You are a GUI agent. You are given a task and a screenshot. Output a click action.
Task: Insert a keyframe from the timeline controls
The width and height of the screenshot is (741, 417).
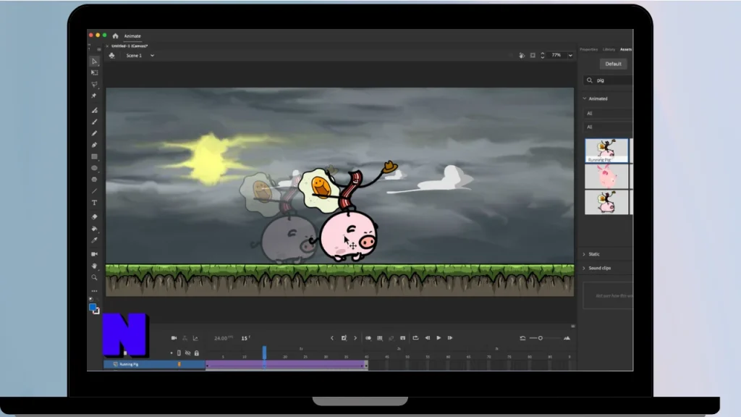(344, 338)
